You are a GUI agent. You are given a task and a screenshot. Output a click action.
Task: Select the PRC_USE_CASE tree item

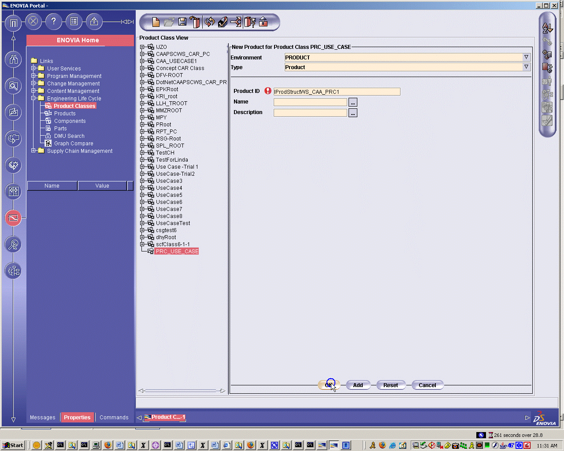177,251
